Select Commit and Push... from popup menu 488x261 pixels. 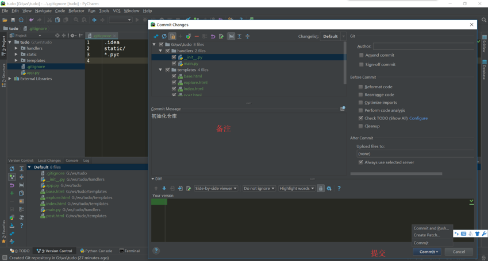tap(432, 228)
